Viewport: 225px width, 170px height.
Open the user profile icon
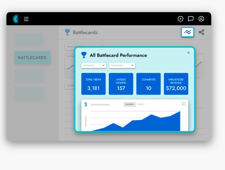click(201, 19)
